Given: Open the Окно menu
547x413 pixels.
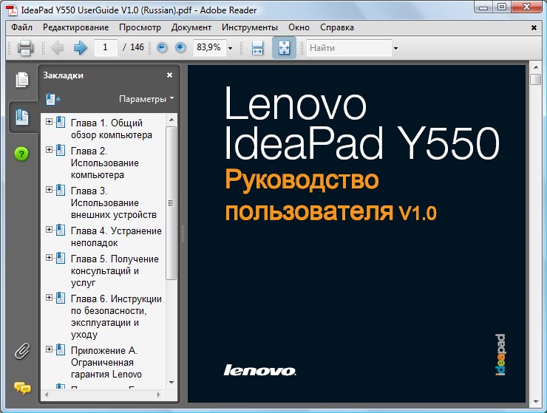Looking at the screenshot, I should tap(299, 27).
